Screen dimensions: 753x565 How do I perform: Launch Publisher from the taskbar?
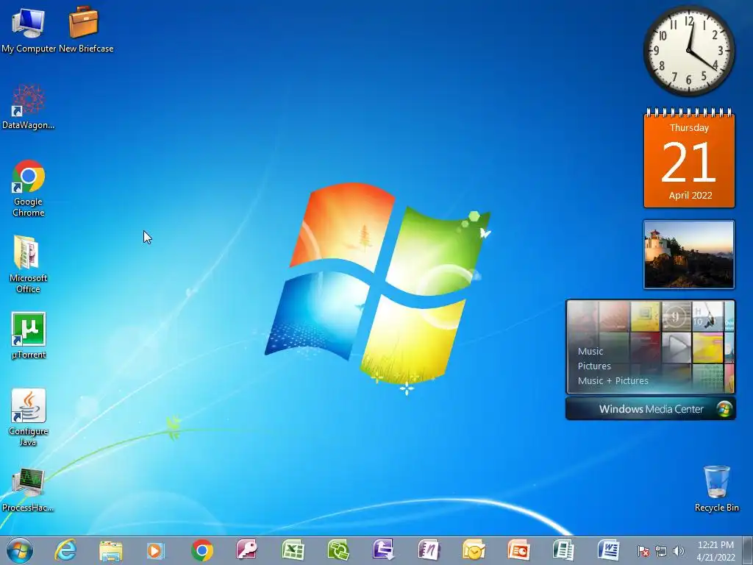click(x=564, y=550)
